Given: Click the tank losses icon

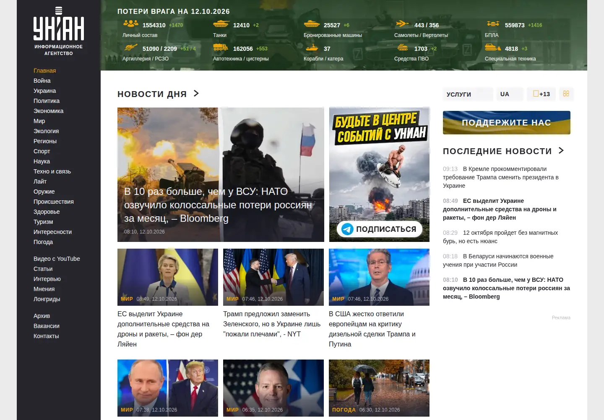Looking at the screenshot, I should pyautogui.click(x=221, y=24).
